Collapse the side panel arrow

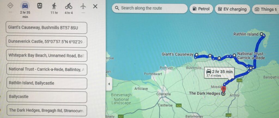pyautogui.click(x=109, y=84)
